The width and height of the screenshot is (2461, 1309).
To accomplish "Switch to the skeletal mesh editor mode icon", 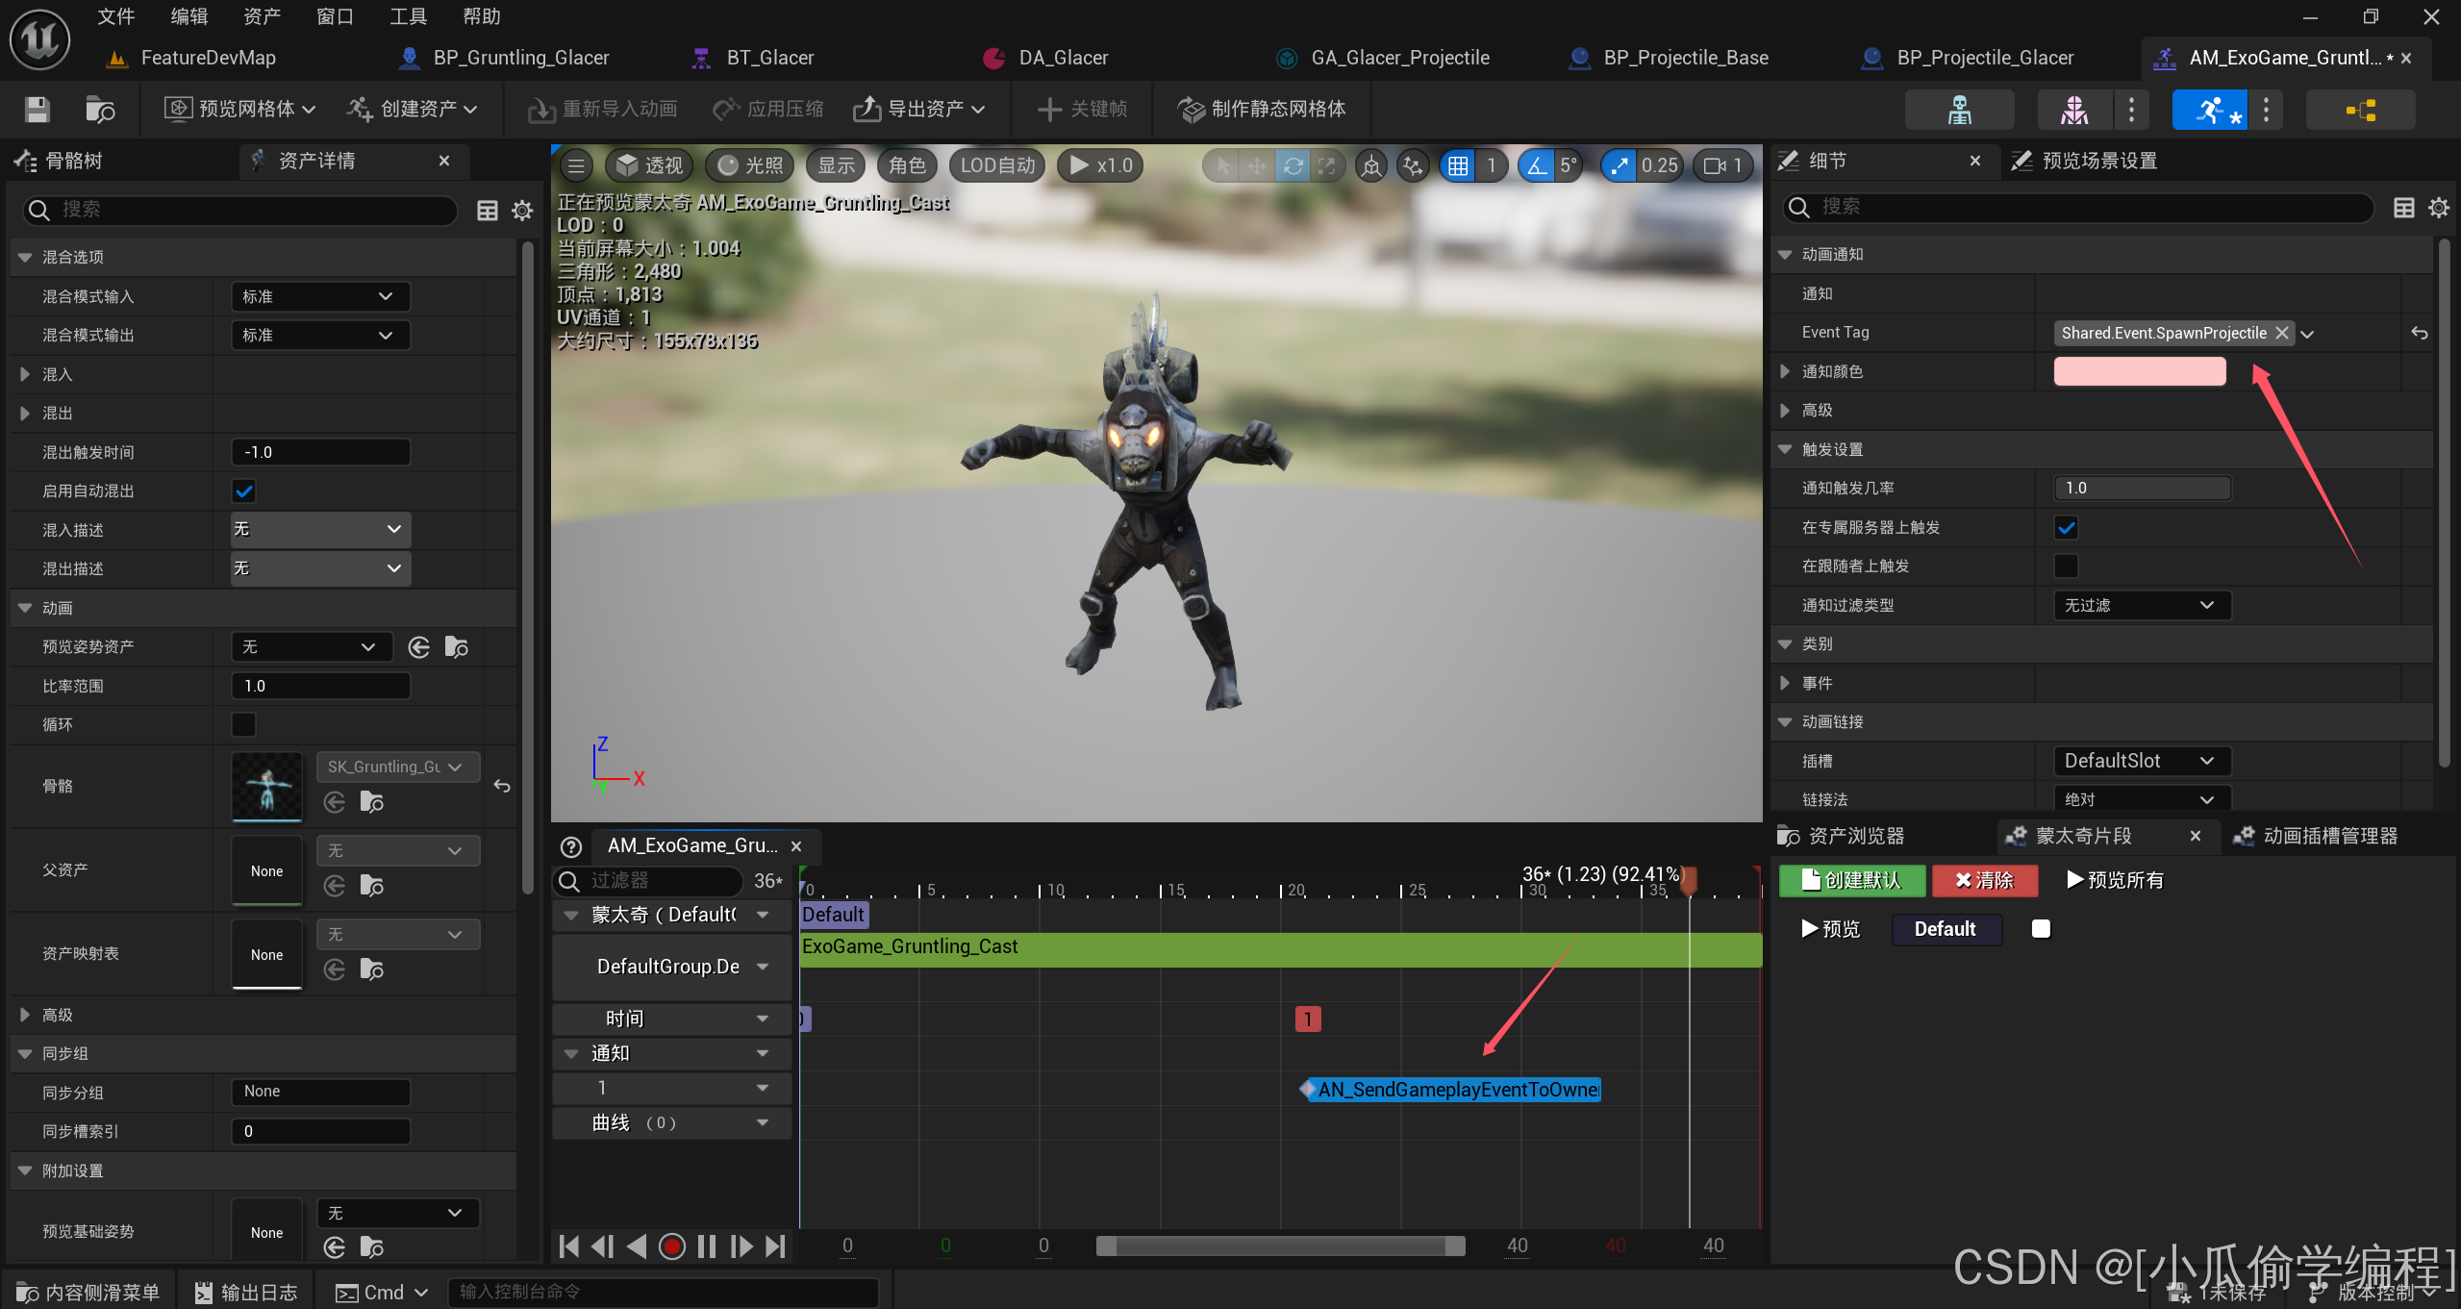I will [2073, 110].
